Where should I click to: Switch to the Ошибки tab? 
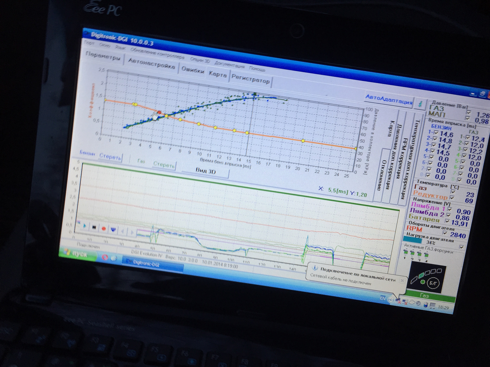pyautogui.click(x=193, y=70)
